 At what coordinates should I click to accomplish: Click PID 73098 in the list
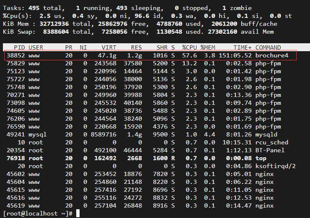[16, 103]
